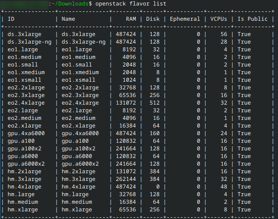Click Disk value 0 in hm.4xlarge row

(158, 187)
